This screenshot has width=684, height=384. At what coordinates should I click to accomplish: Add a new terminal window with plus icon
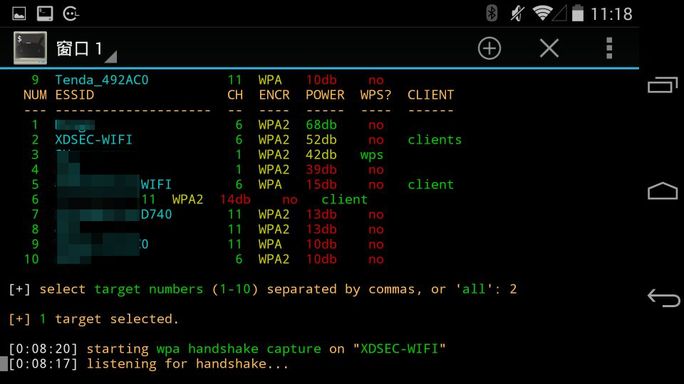coord(489,48)
